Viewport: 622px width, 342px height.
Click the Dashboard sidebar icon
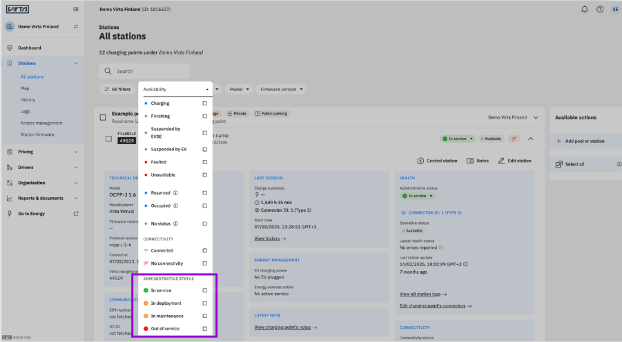(10, 48)
